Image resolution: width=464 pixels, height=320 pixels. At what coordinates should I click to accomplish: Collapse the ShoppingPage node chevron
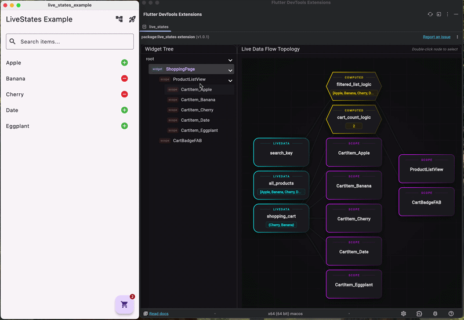[230, 70]
